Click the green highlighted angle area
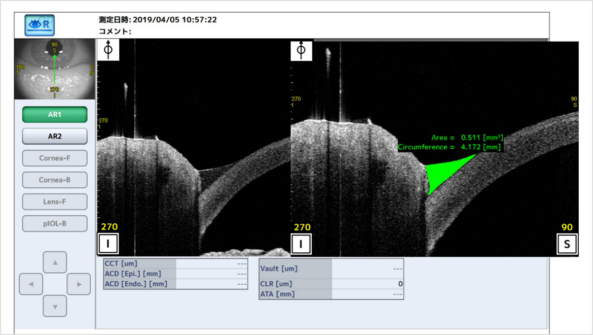The image size is (593, 335). pyautogui.click(x=441, y=173)
